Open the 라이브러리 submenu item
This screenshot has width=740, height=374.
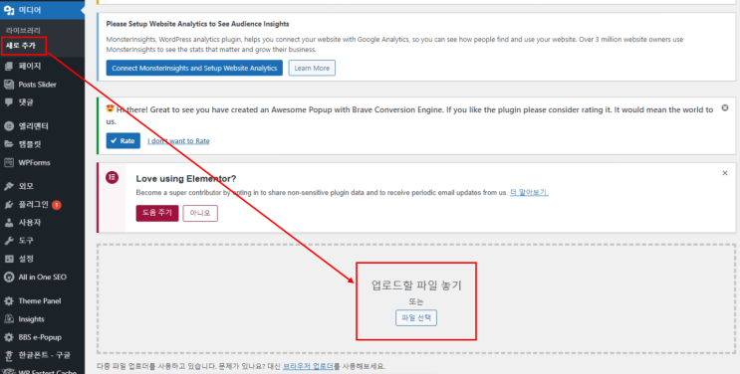click(x=23, y=30)
